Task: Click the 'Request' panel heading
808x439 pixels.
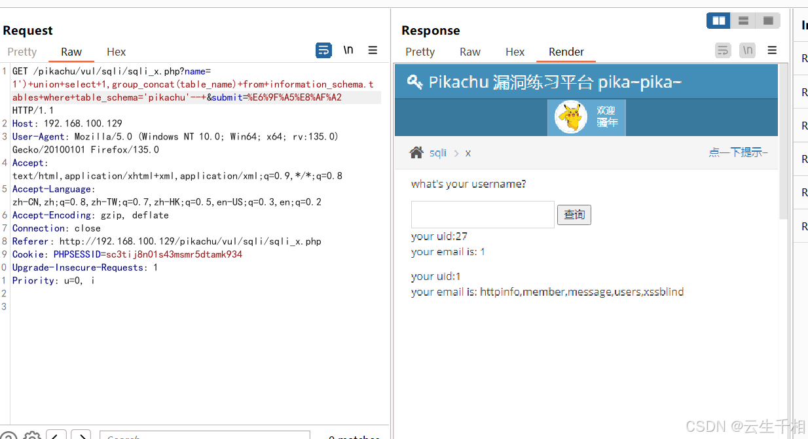Action: pyautogui.click(x=28, y=30)
